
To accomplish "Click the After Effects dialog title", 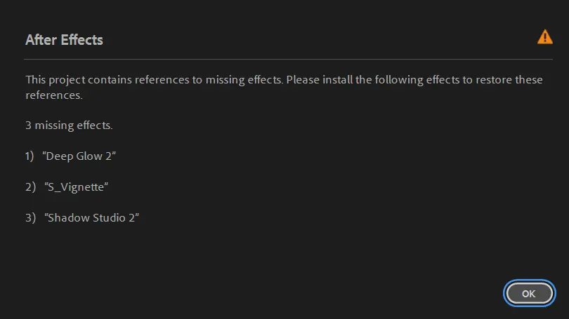I will (64, 40).
